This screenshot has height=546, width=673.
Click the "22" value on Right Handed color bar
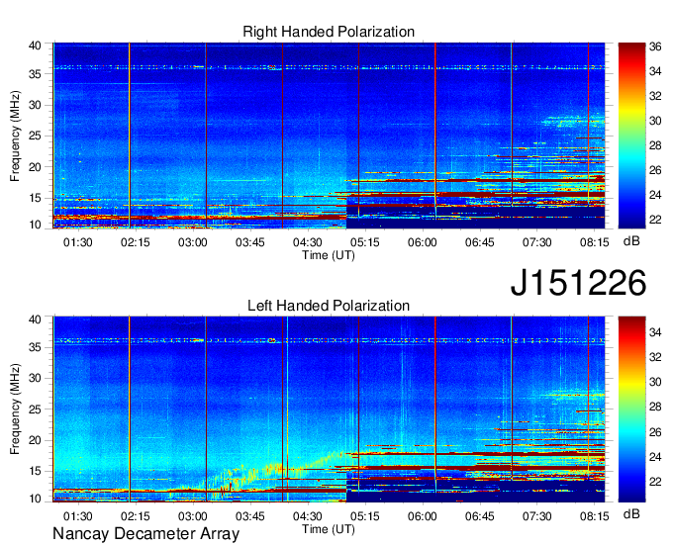click(x=655, y=220)
